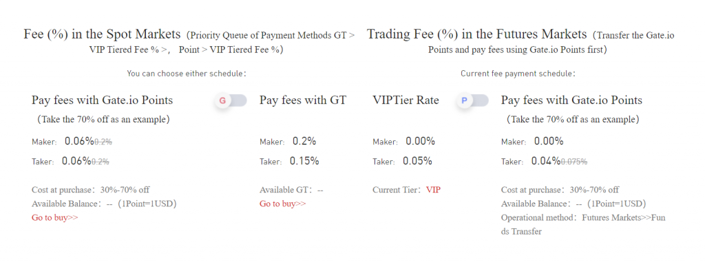Select the VIPTier Rate heading
This screenshot has width=705, height=262.
point(406,100)
